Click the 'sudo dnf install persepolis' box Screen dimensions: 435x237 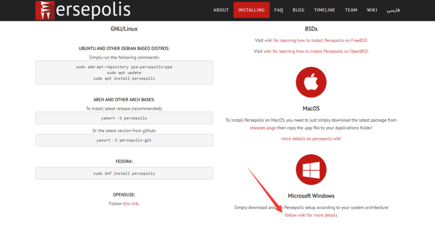124,173
